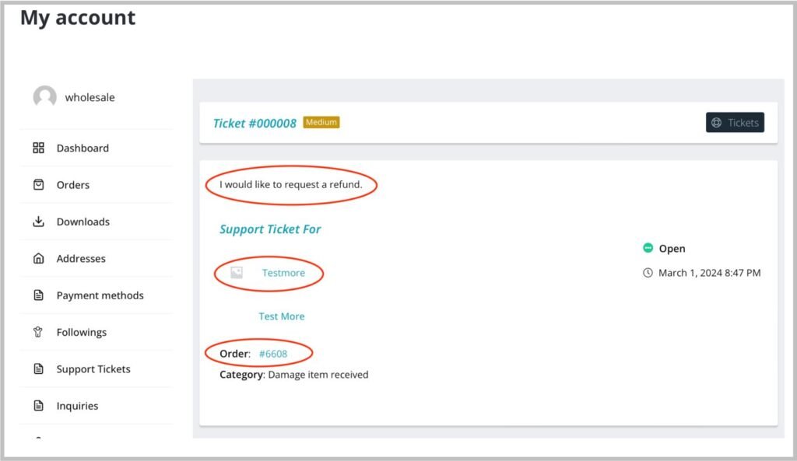This screenshot has height=461, width=797.
Task: Open the Dashboard menu item
Action: (83, 148)
